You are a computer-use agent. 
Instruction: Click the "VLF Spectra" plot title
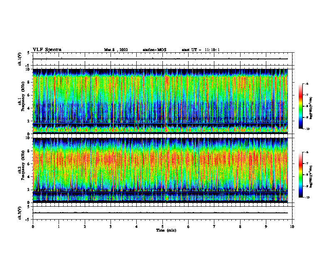pos(47,50)
